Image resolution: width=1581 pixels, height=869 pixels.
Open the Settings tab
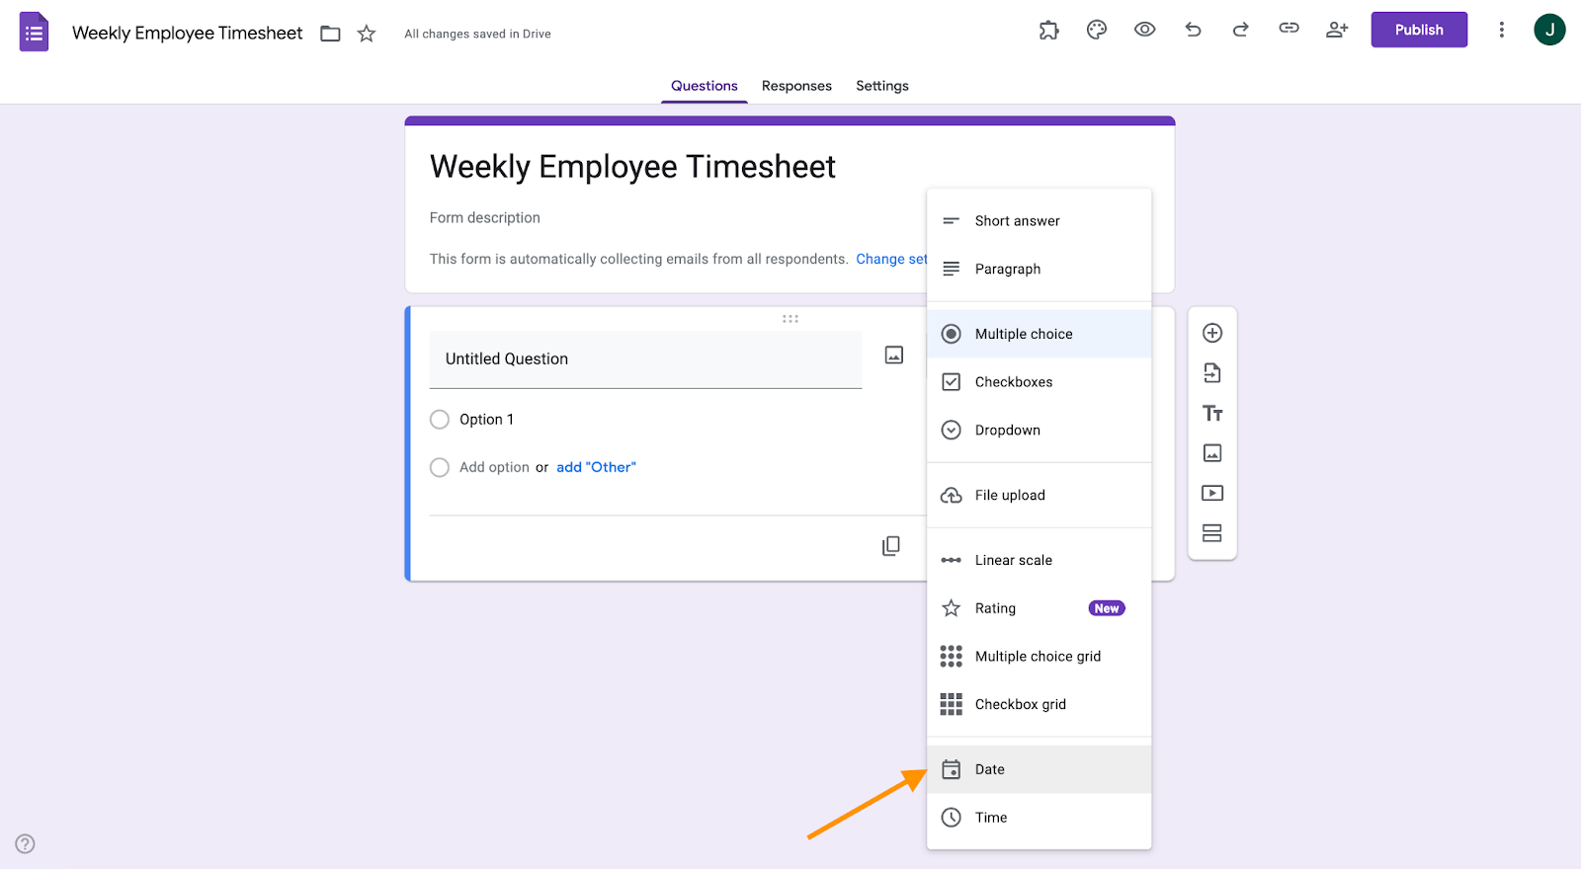[x=882, y=86]
